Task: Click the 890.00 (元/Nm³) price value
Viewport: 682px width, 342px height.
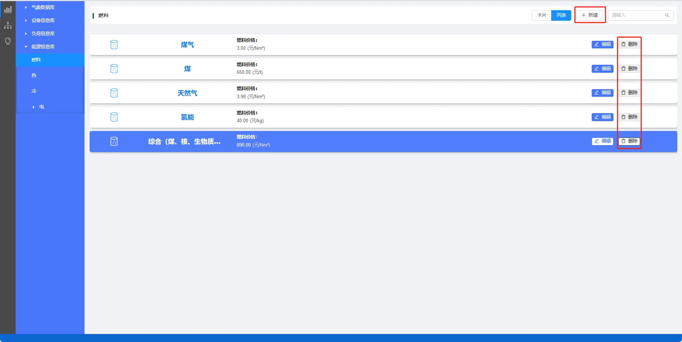Action: (253, 145)
